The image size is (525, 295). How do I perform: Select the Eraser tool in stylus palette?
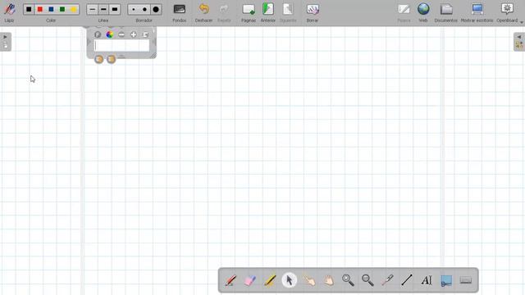[250, 280]
